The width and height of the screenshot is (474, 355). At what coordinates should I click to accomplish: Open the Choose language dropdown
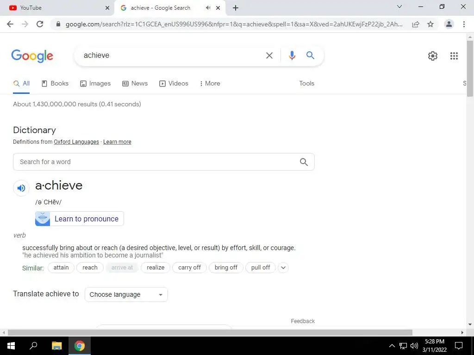tap(126, 294)
